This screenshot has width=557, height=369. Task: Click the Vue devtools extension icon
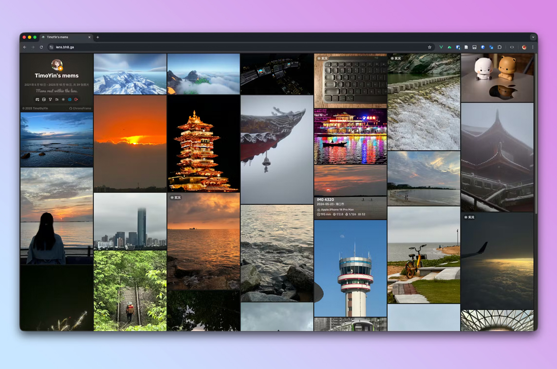pyautogui.click(x=441, y=47)
